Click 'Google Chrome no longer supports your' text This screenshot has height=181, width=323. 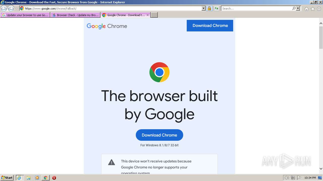tap(154, 167)
